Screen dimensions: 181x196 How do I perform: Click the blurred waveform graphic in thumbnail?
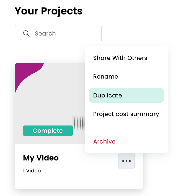(79, 122)
